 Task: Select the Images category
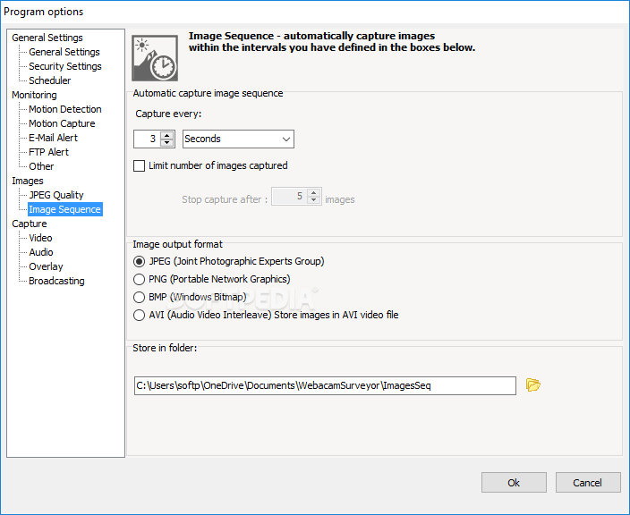[x=28, y=181]
